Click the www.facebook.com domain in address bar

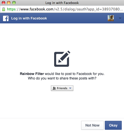[x=37, y=9]
